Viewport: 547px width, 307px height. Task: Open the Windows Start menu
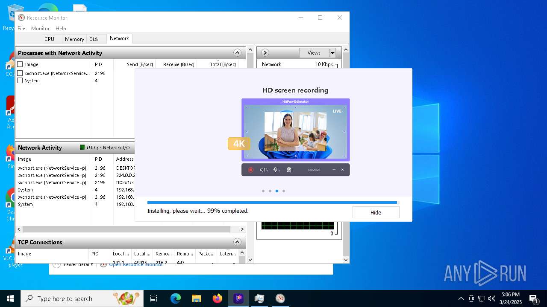click(10, 298)
